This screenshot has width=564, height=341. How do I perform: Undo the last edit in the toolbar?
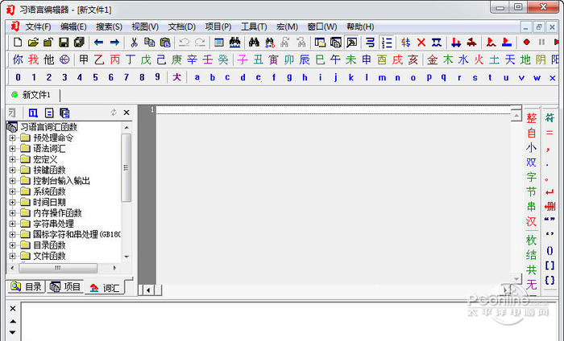click(185, 43)
